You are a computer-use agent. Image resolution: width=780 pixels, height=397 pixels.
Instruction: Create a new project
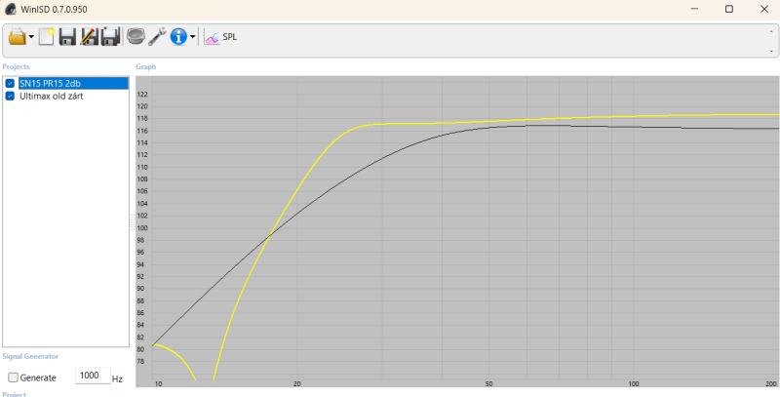pos(46,37)
